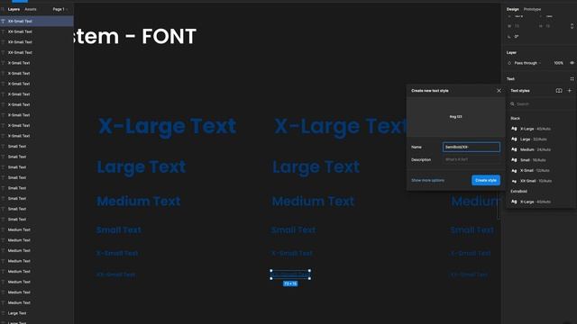Click the blend mode drop icon
577x324 pixels.
coord(509,63)
